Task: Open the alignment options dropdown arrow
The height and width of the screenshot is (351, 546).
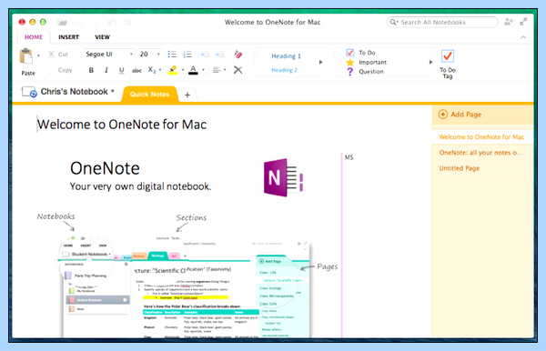Action: coord(225,70)
